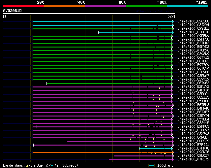Viewport: 211px width, 168px height.
Task: Click the yellow gap triangle in the legend
Action: [27, 165]
